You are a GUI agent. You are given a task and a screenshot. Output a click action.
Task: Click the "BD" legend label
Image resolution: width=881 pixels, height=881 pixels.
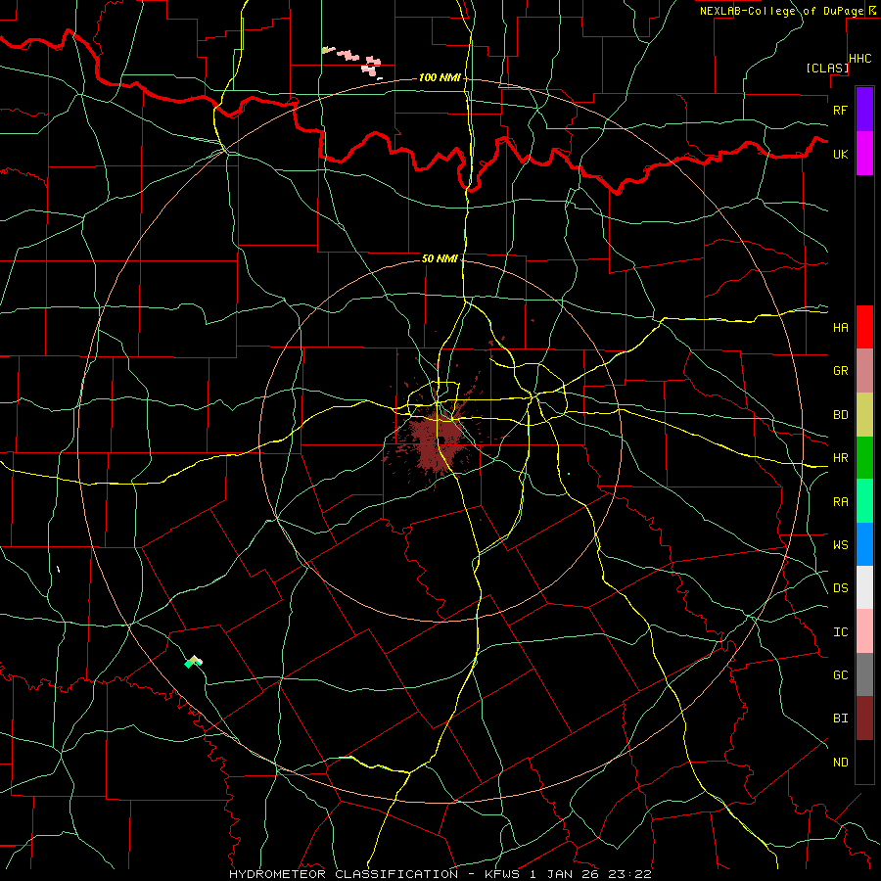tap(840, 415)
